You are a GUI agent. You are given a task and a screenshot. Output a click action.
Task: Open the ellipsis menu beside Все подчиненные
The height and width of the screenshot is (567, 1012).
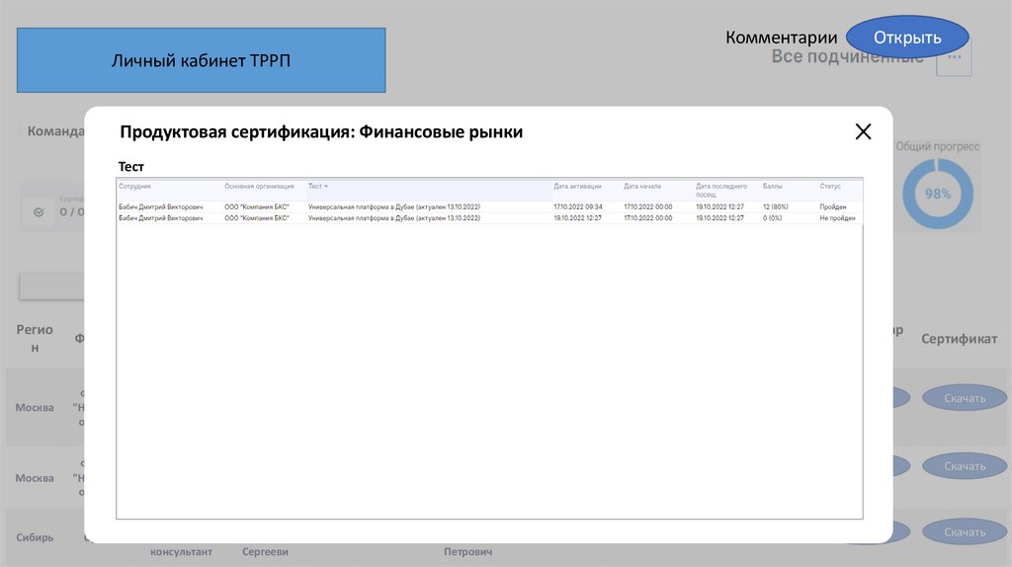coord(954,57)
